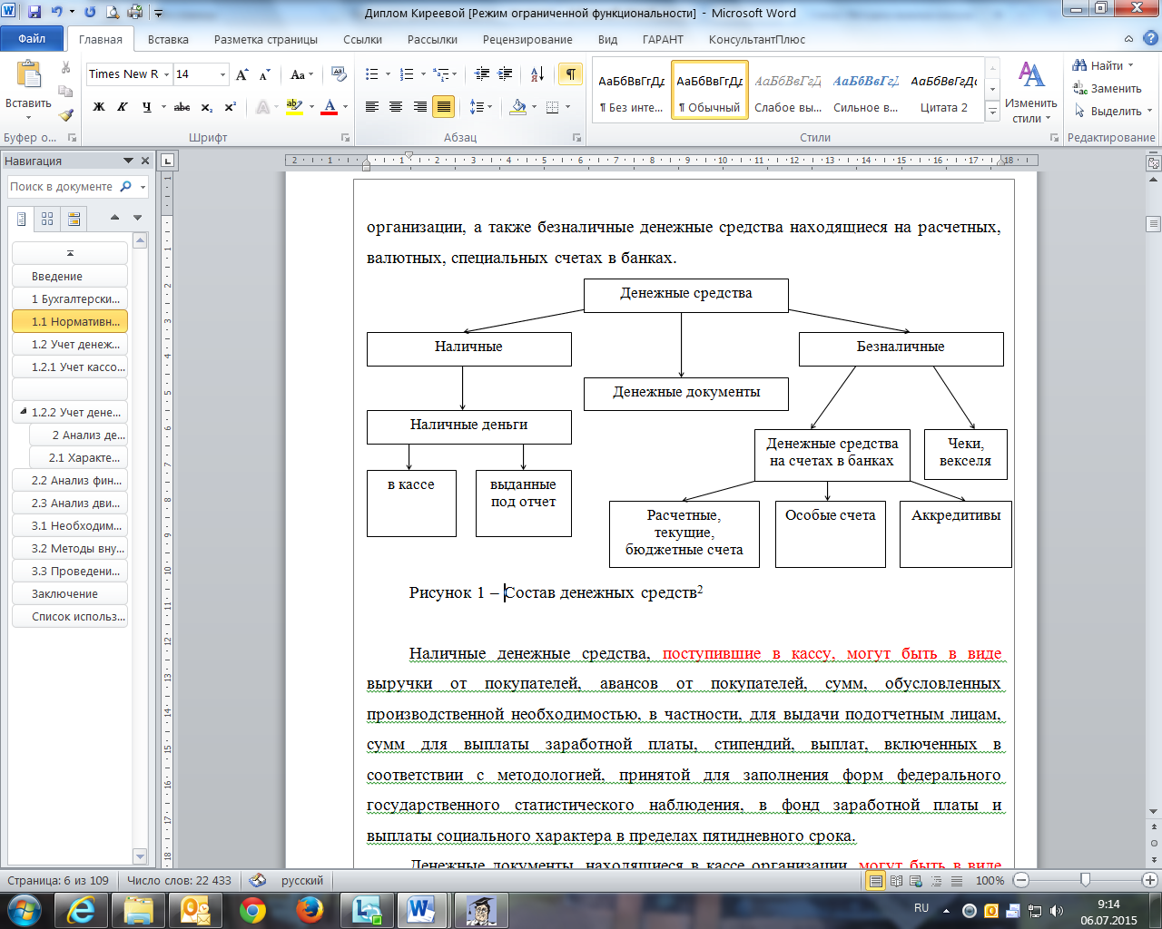
Task: Click the zoom slider handle in the status bar
Action: (x=1085, y=880)
